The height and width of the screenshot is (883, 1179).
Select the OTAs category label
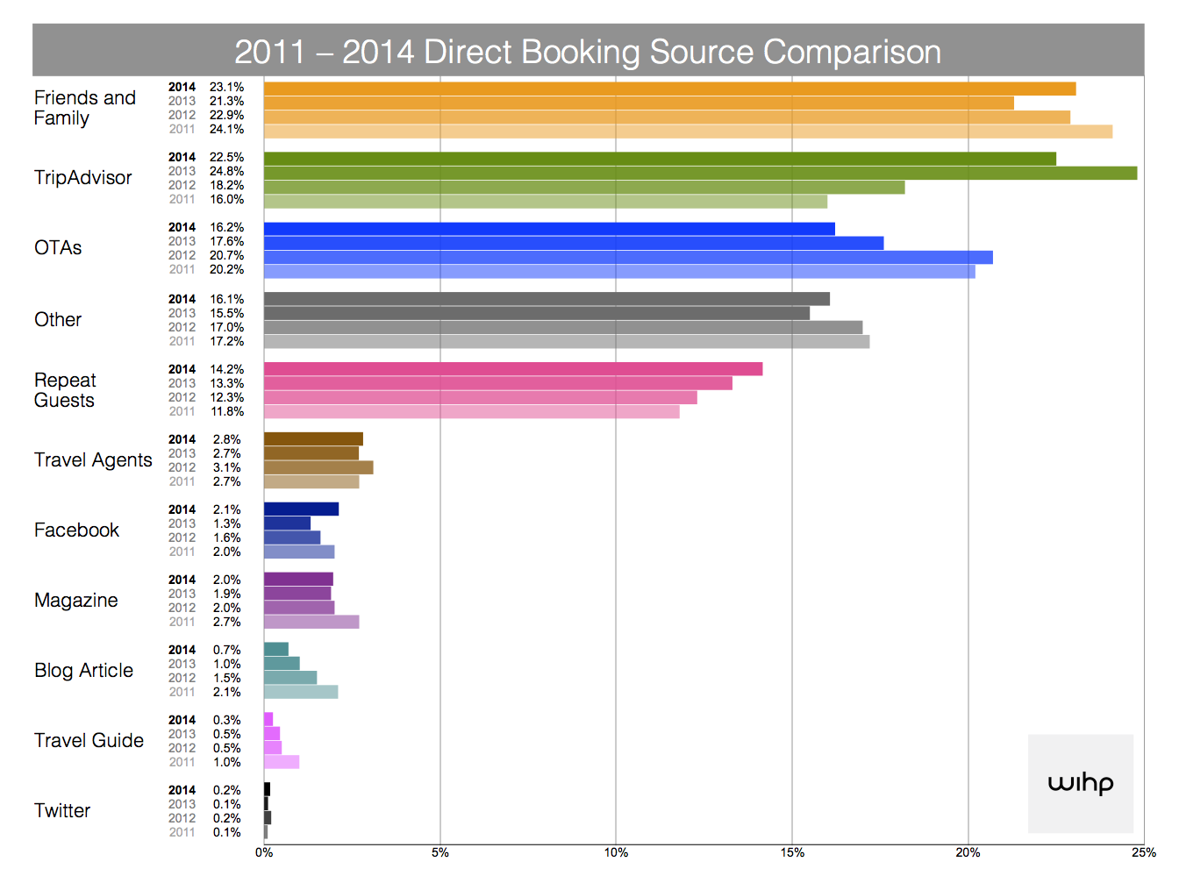[58, 248]
